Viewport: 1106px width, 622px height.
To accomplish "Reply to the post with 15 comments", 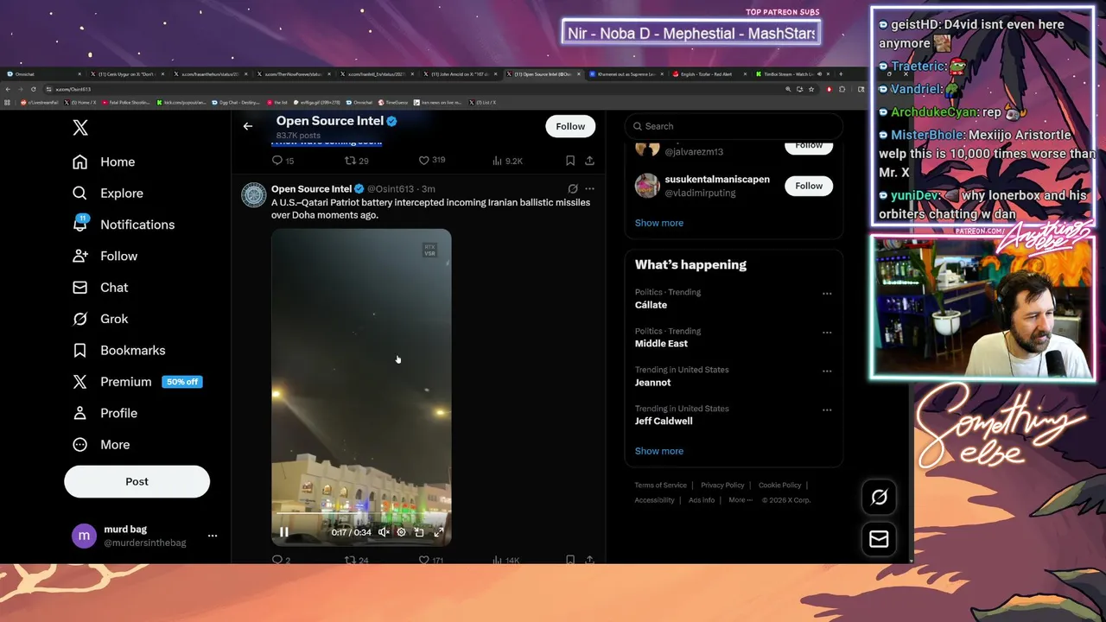I will pyautogui.click(x=283, y=161).
